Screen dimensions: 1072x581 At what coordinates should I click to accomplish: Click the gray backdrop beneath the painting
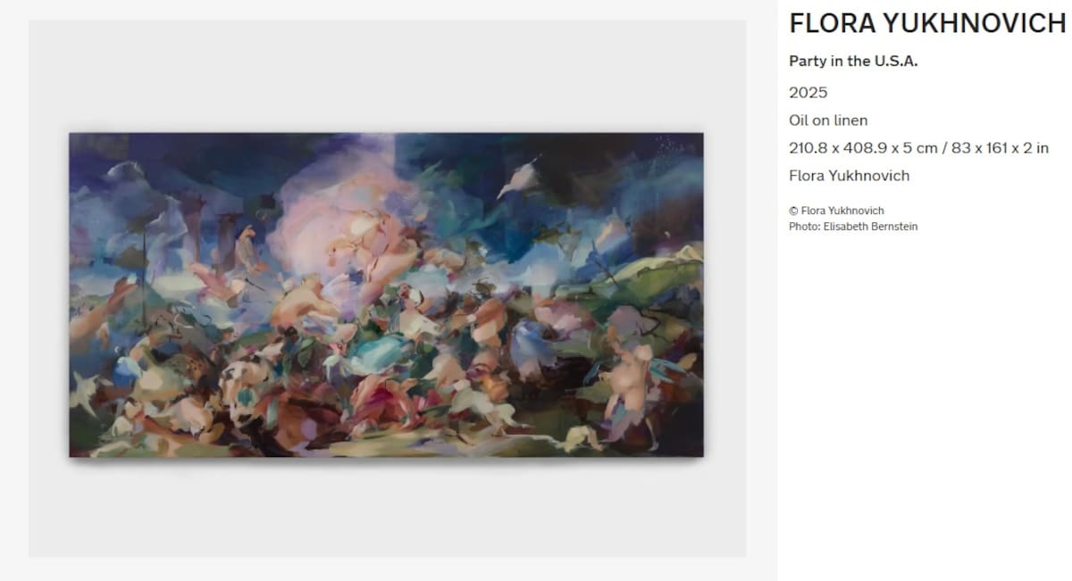click(387, 507)
